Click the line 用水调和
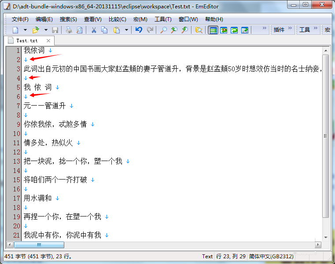The height and width of the screenshot is (264, 335). pos(37,198)
